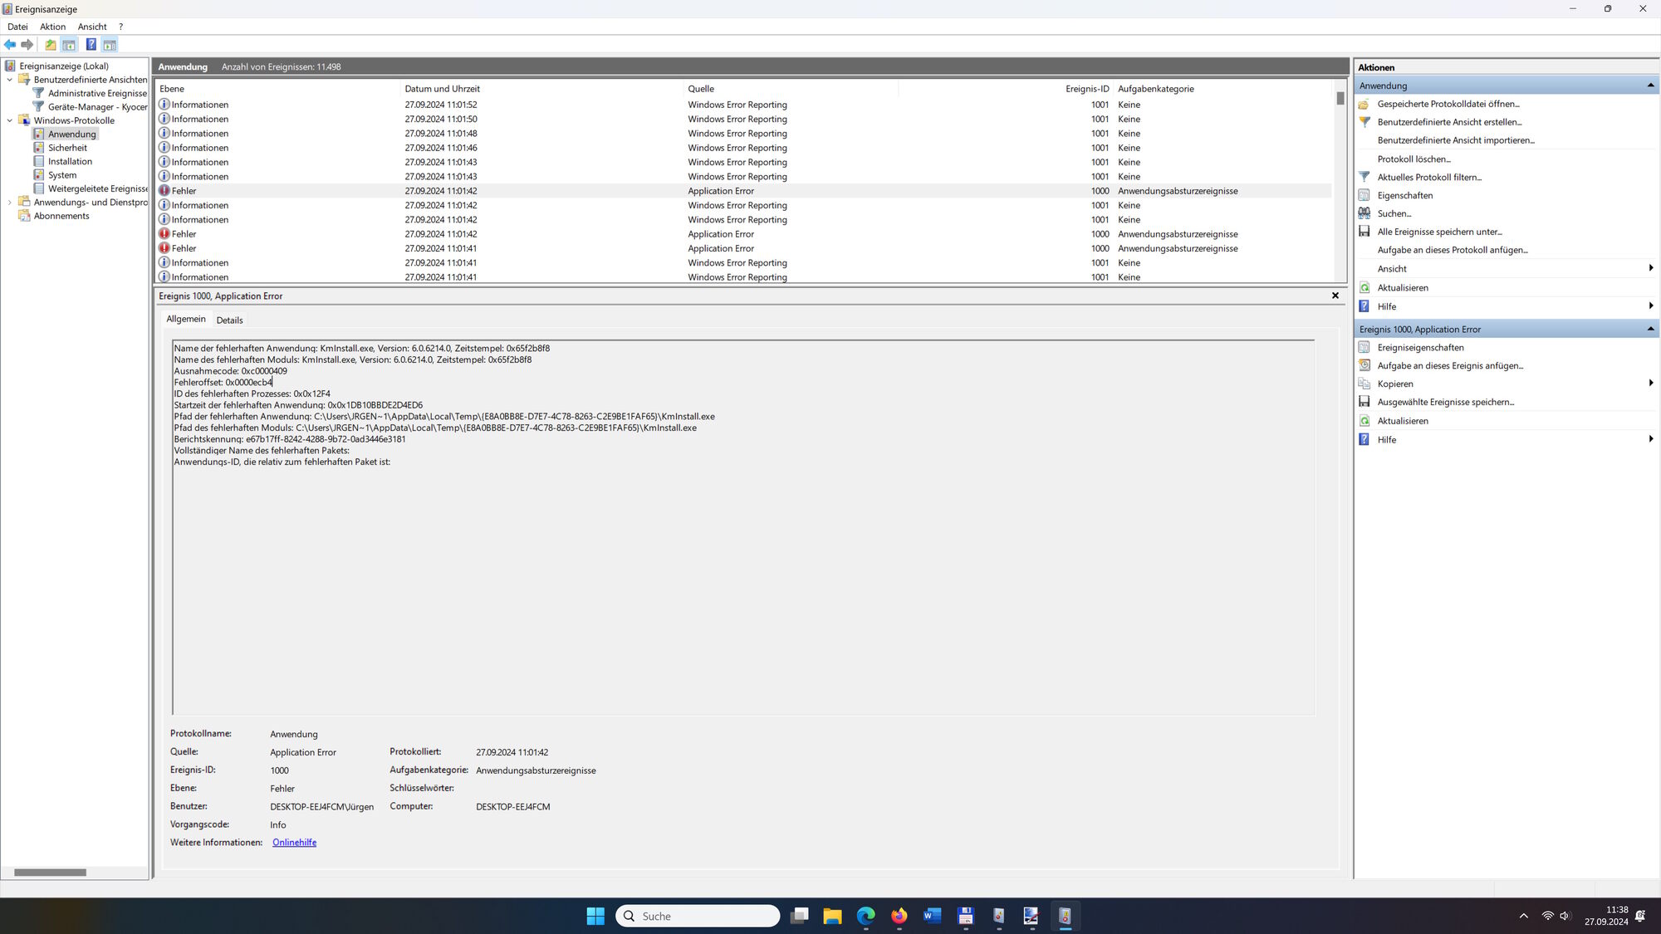Click Aktualisieren under Anwendung actions
This screenshot has width=1661, height=934.
(x=1403, y=287)
